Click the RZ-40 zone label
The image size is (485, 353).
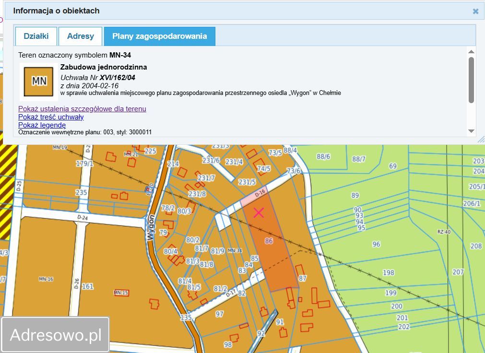[x=444, y=232]
